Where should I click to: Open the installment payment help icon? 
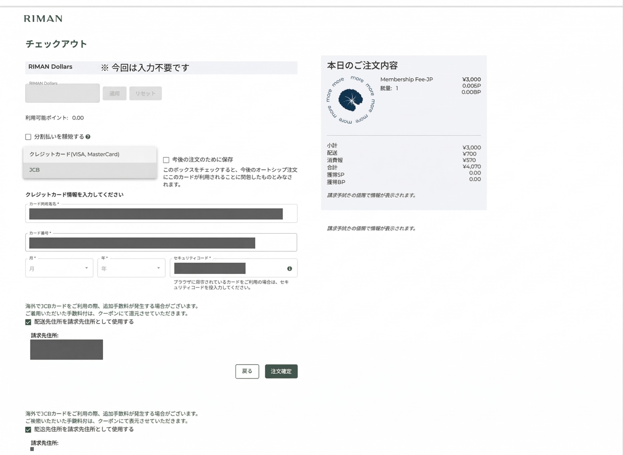click(88, 136)
